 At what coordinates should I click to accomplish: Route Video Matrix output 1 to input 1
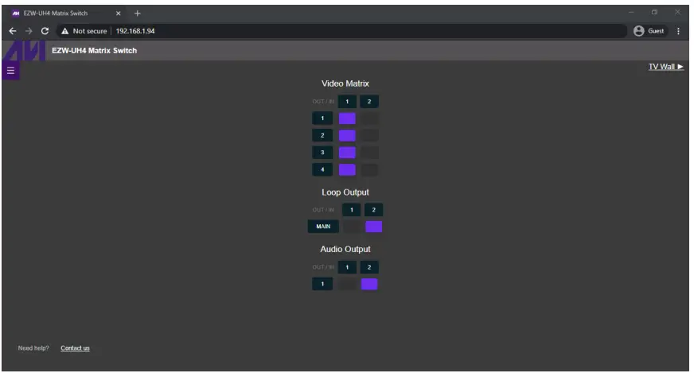pos(347,119)
